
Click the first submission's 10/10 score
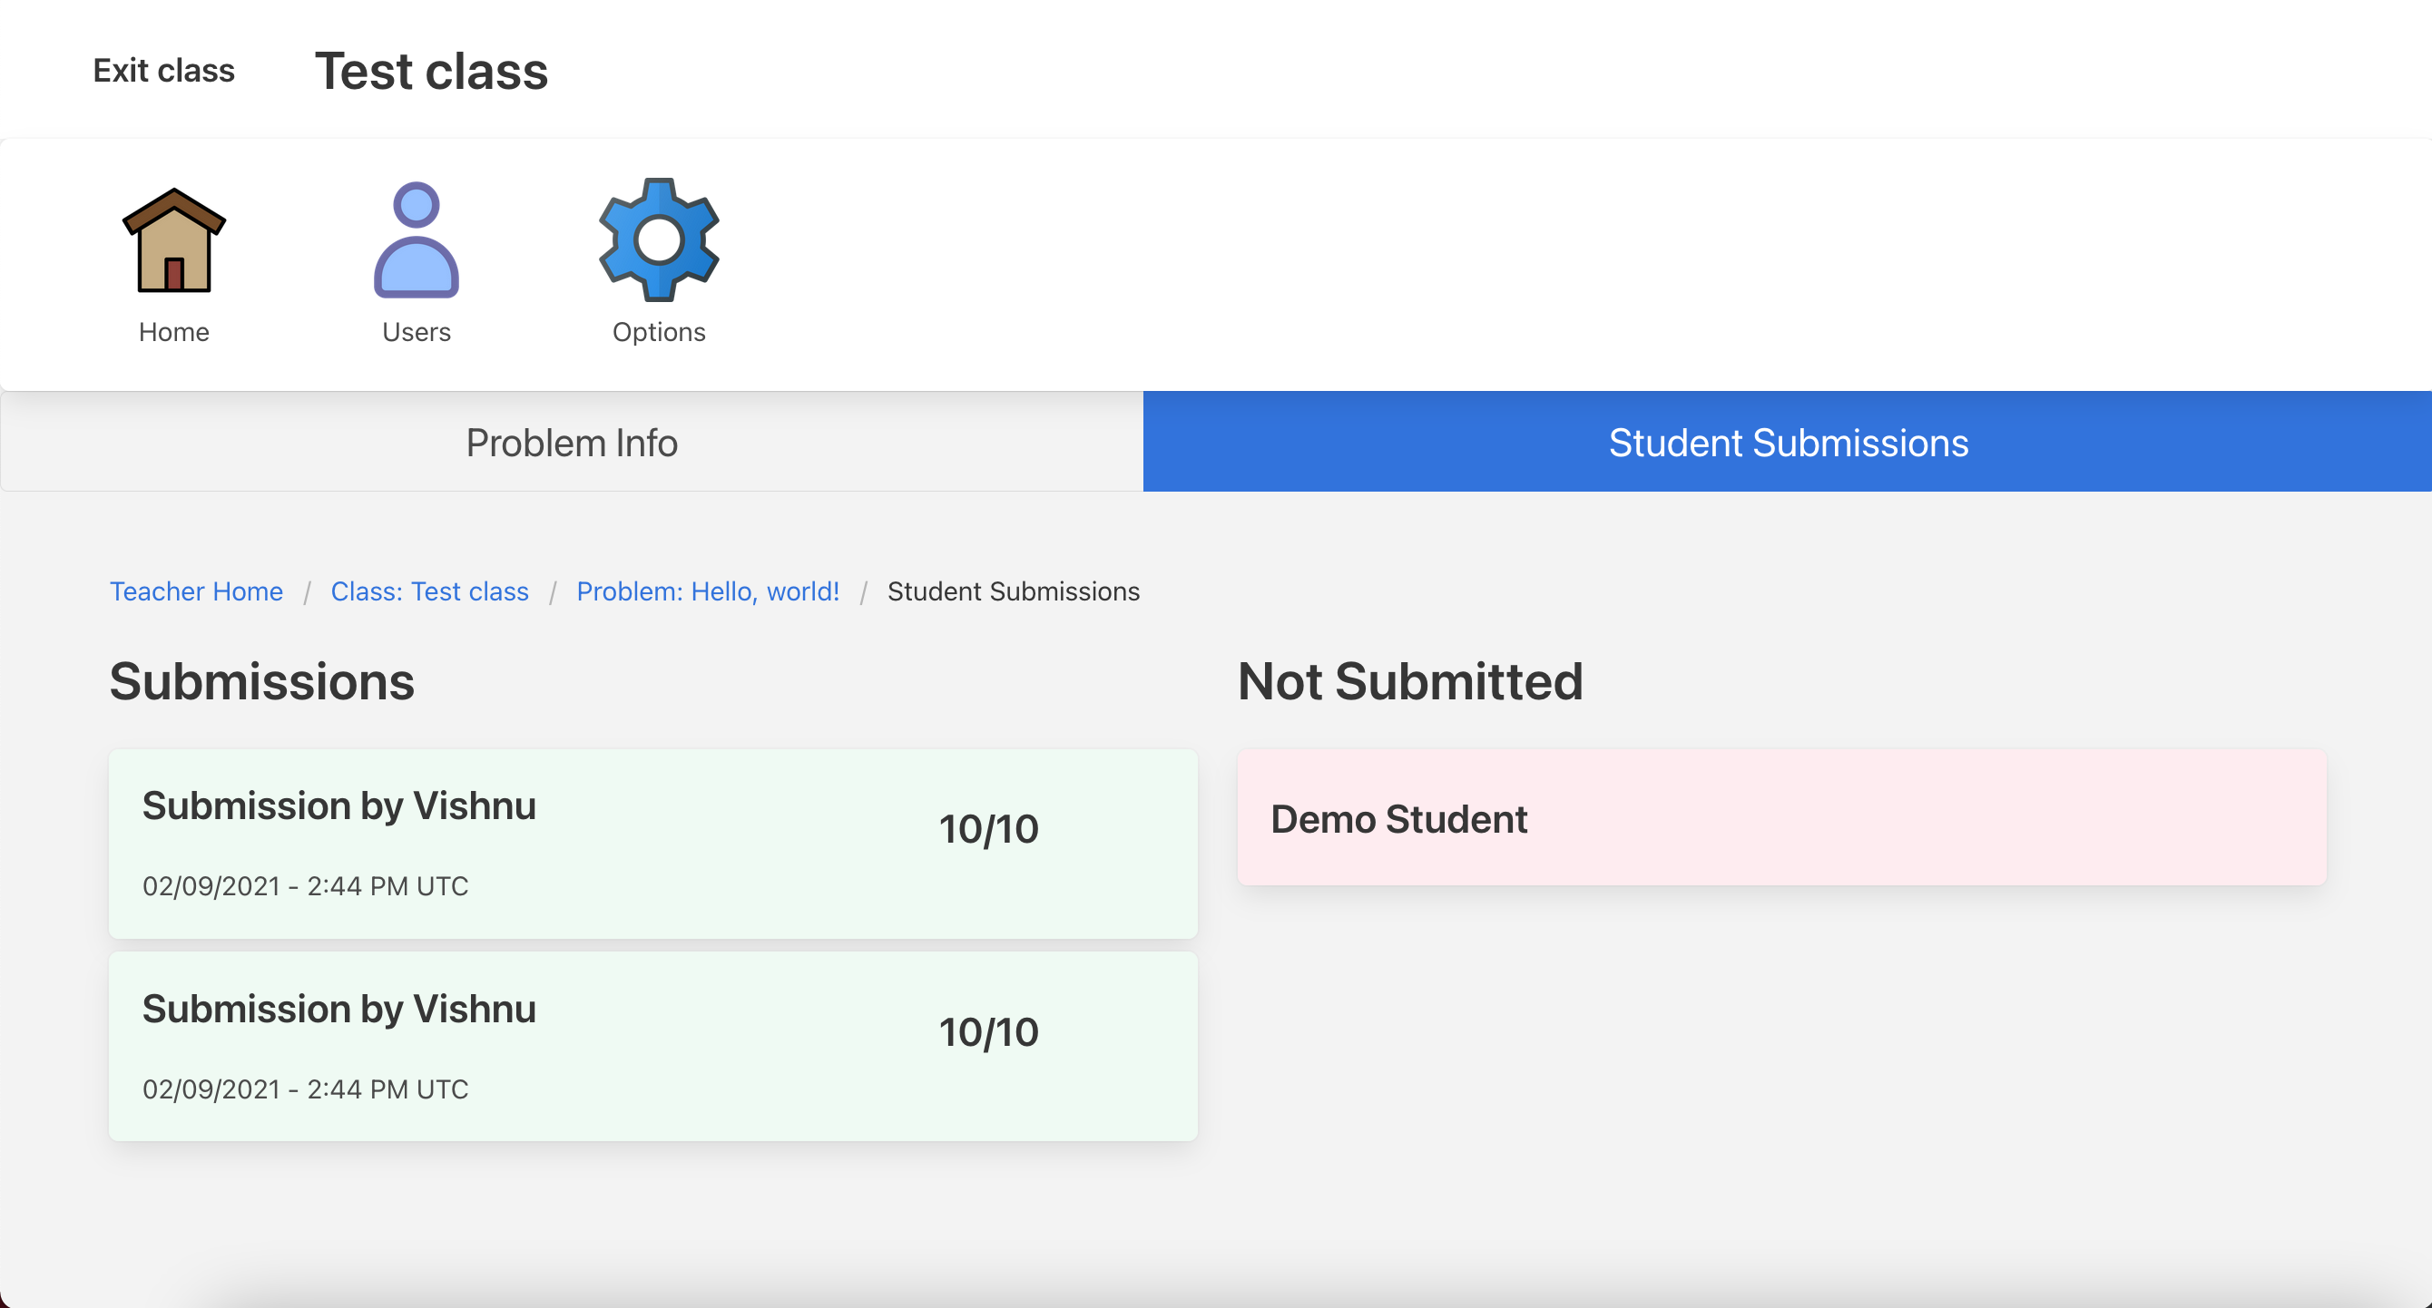(x=988, y=830)
